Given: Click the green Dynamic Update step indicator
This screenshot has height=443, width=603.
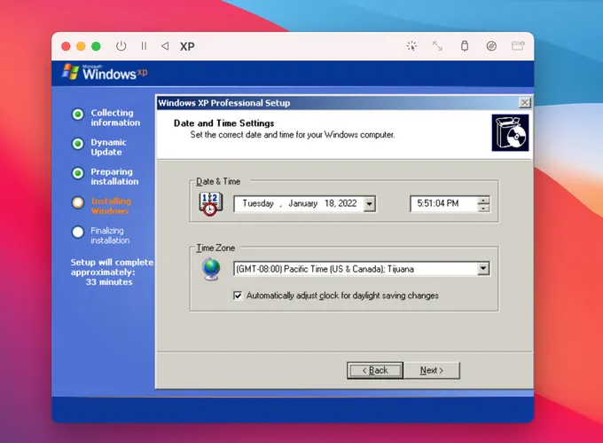Looking at the screenshot, I should point(78,144).
